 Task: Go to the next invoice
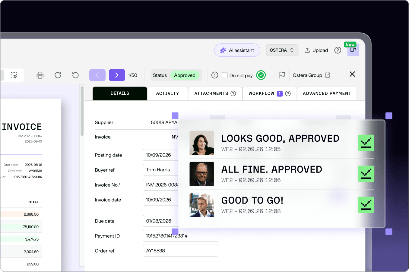click(117, 75)
